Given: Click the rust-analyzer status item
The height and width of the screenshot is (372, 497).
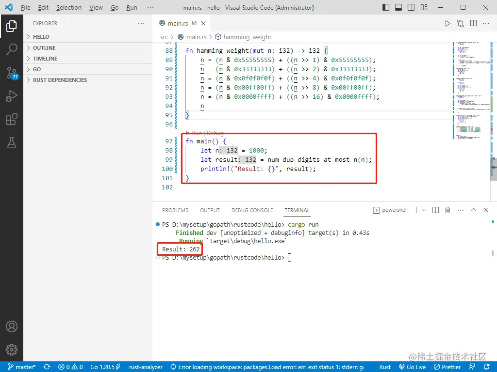Looking at the screenshot, I should click(146, 367).
